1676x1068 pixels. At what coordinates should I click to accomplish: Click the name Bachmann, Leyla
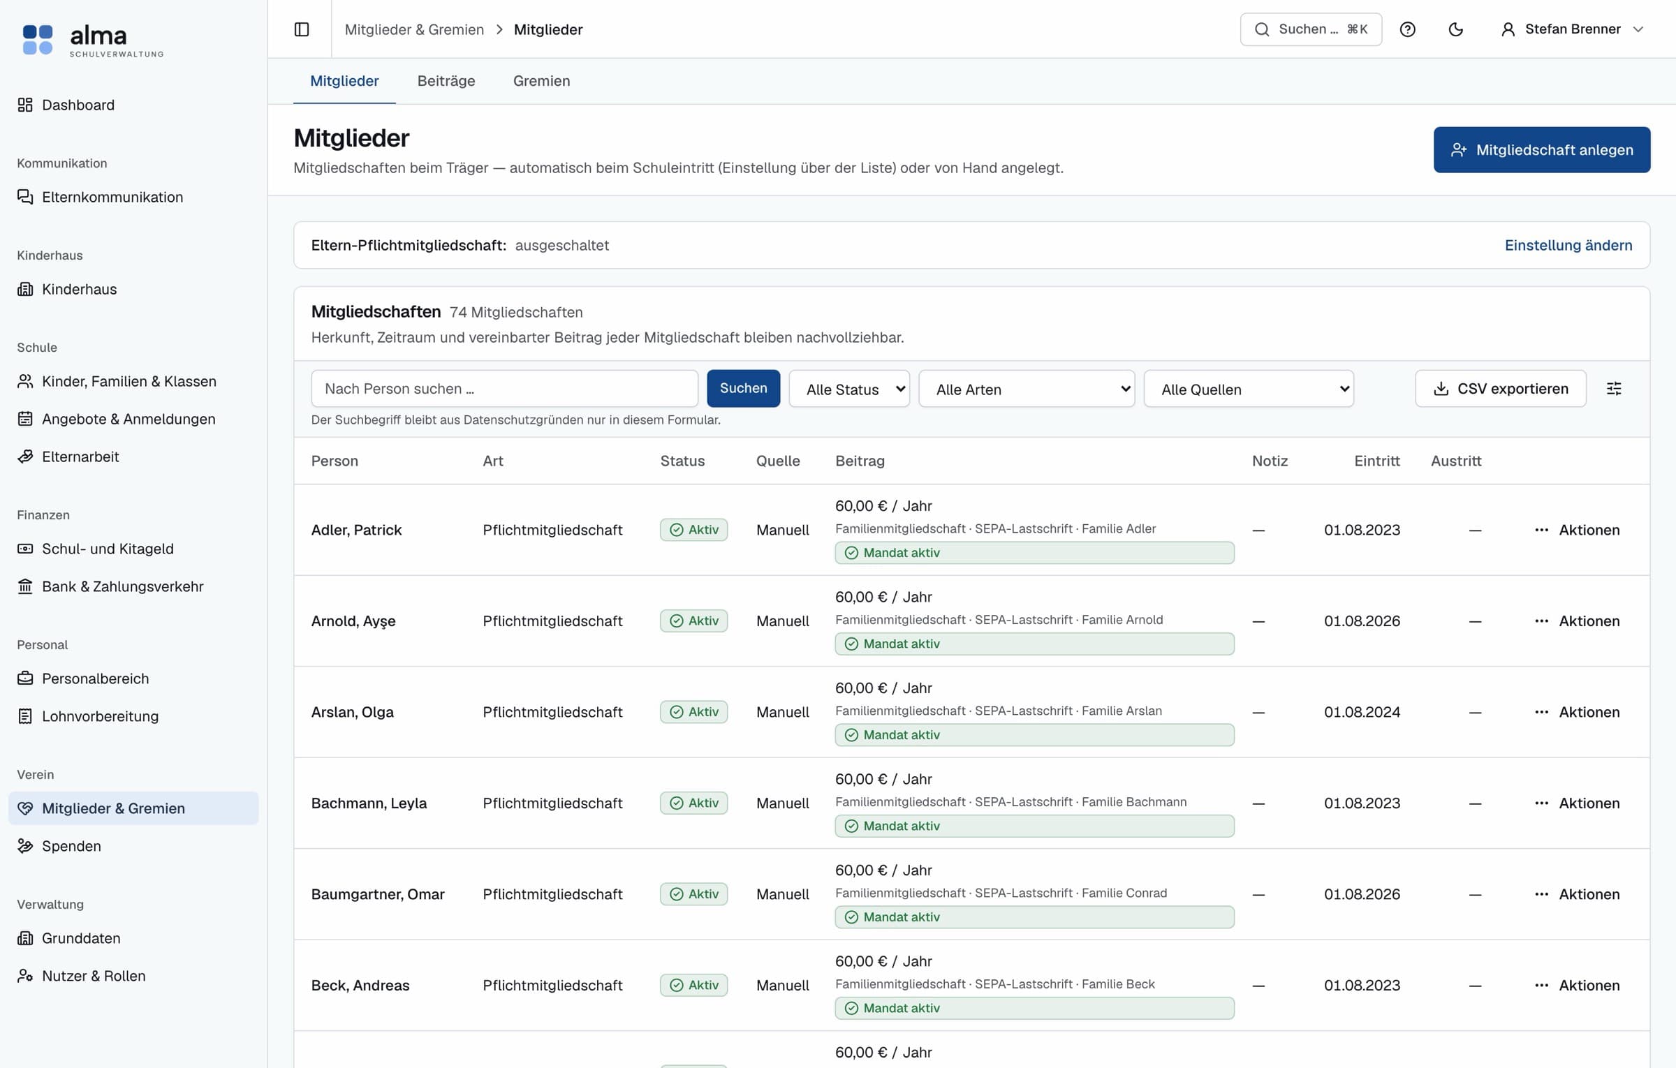(x=369, y=803)
